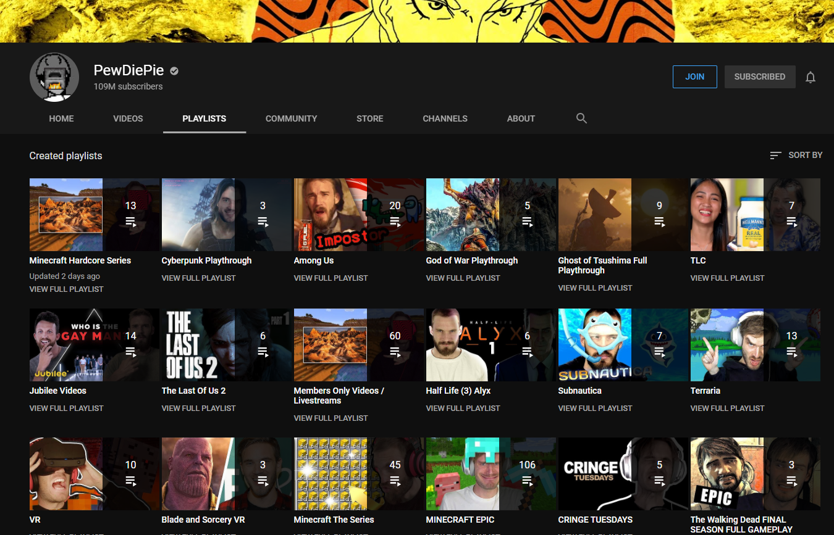Select the Playlists tab
This screenshot has height=535, width=834.
point(204,118)
